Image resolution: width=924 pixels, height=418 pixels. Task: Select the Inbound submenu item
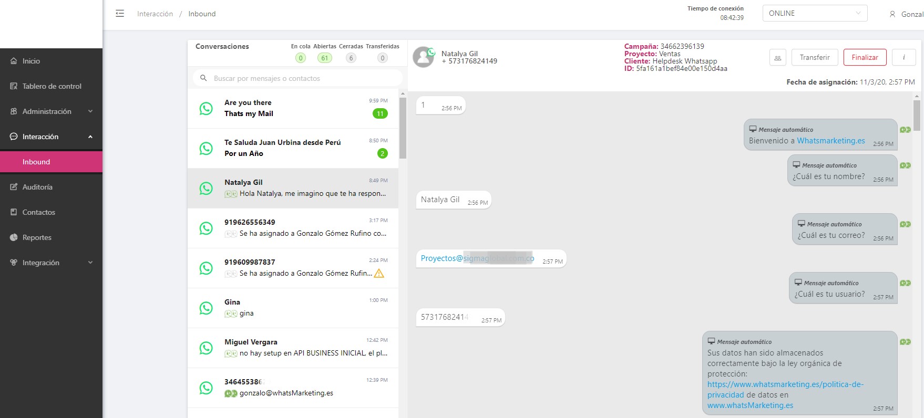(x=51, y=162)
